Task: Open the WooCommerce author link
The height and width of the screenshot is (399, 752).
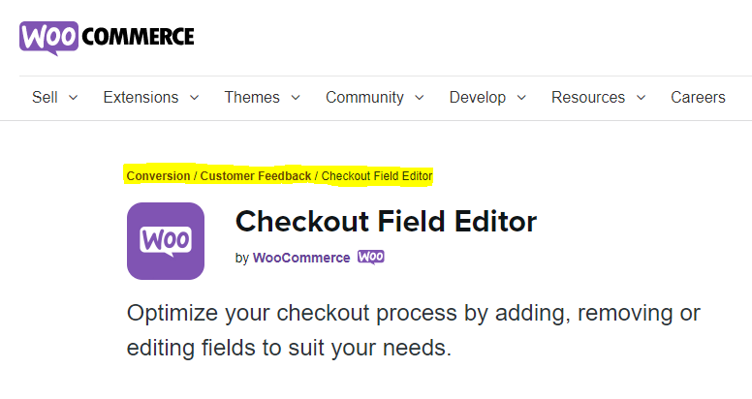Action: pyautogui.click(x=301, y=258)
